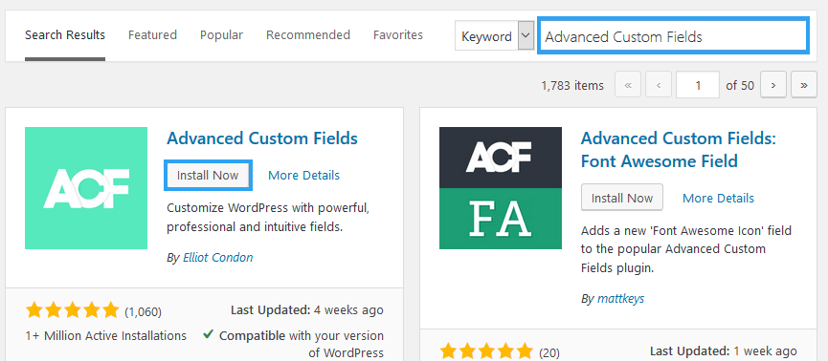Click the 'Adds a new Font Awesome Icon' description
Image resolution: width=828 pixels, height=361 pixels.
pyautogui.click(x=686, y=249)
